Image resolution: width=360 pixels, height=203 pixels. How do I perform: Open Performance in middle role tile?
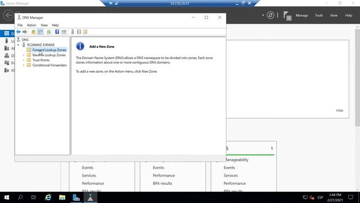coord(164,175)
